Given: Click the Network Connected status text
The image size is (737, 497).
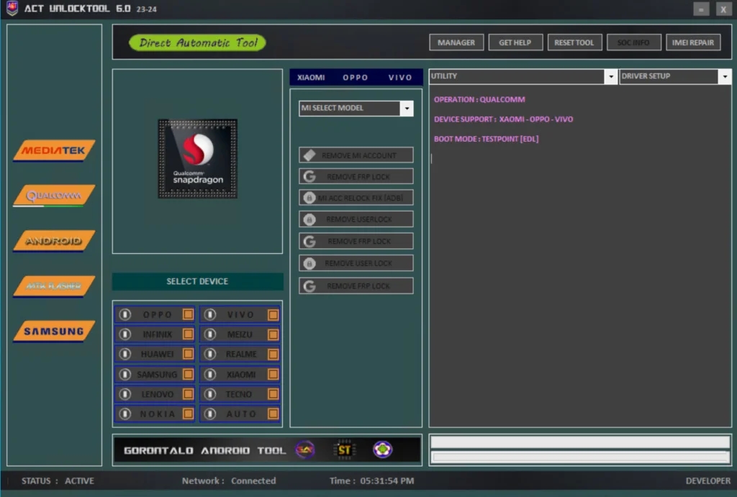Looking at the screenshot, I should tap(229, 481).
